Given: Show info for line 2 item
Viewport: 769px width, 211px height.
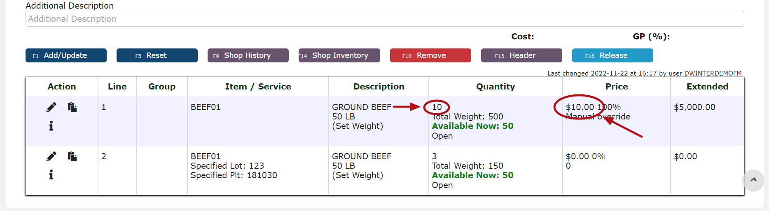Looking at the screenshot, I should coord(51,175).
